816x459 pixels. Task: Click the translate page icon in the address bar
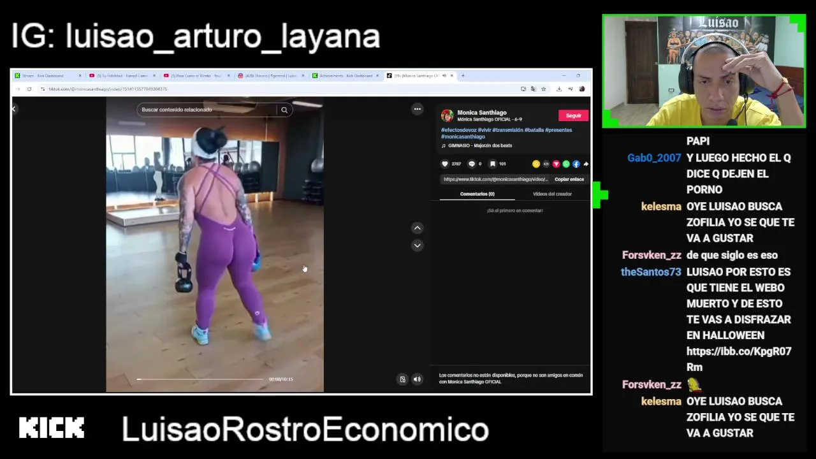coord(533,89)
